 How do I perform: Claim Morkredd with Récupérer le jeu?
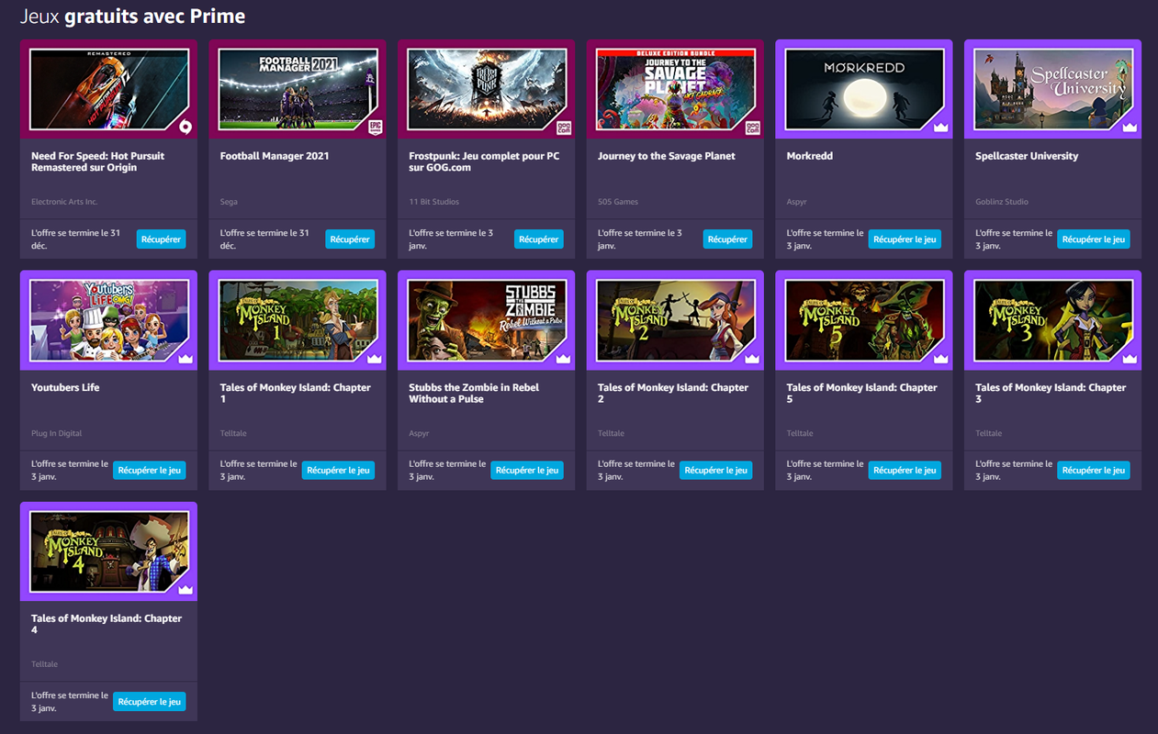(905, 239)
